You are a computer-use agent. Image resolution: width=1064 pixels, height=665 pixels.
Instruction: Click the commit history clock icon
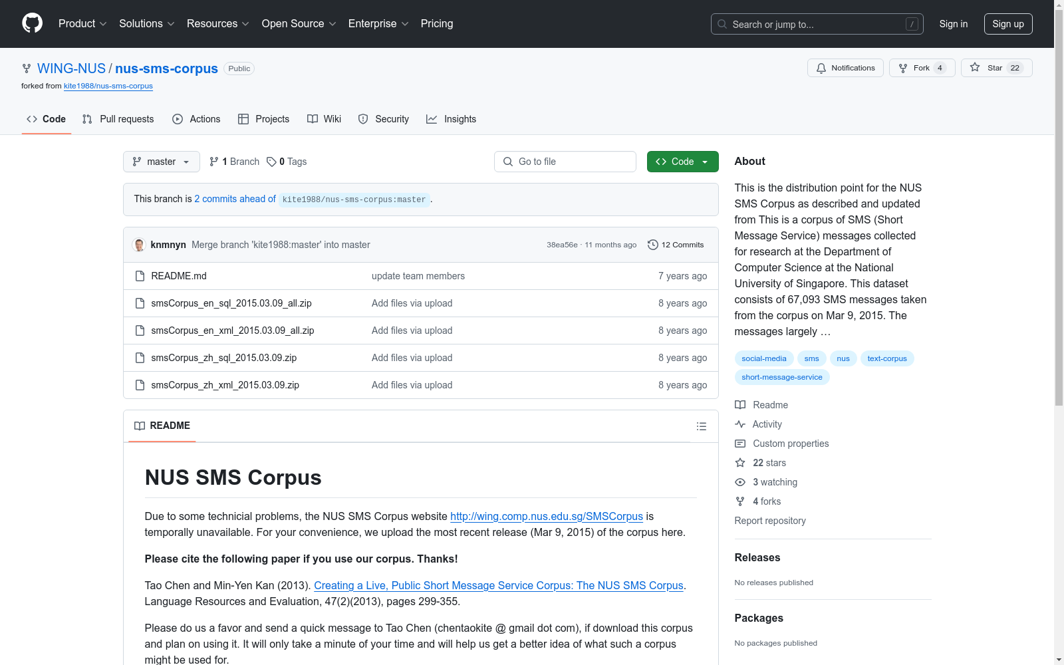pos(652,245)
